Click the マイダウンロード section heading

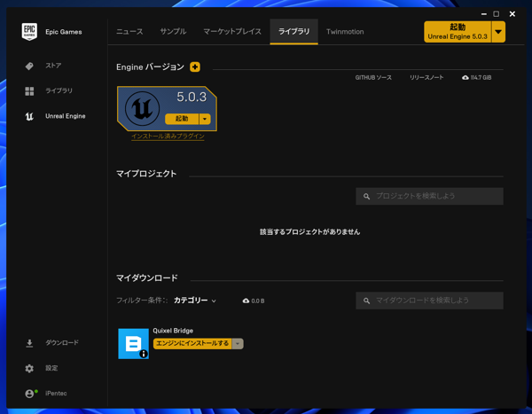click(x=147, y=278)
